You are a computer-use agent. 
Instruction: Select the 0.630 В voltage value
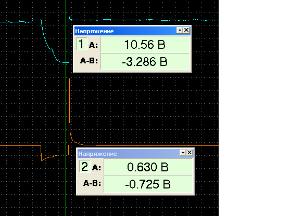tap(148, 167)
